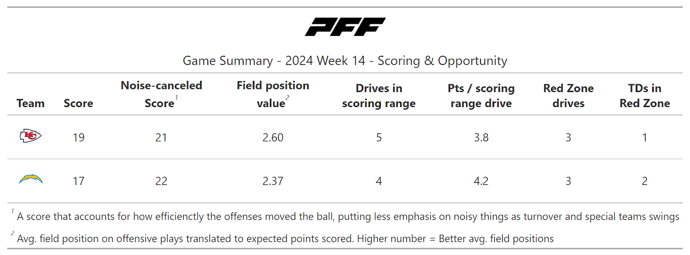The width and height of the screenshot is (690, 255).
Task: Click the noise-canceled score footnote explanation text
Action: tap(348, 216)
